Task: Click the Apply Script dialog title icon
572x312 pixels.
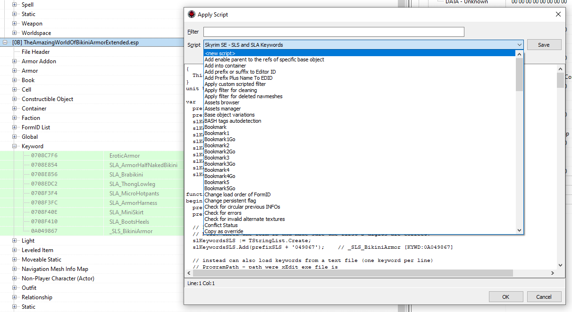Action: (191, 14)
